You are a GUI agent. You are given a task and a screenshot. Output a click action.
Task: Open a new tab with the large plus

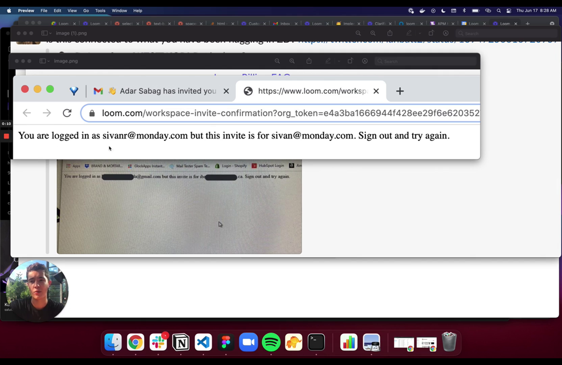click(400, 91)
